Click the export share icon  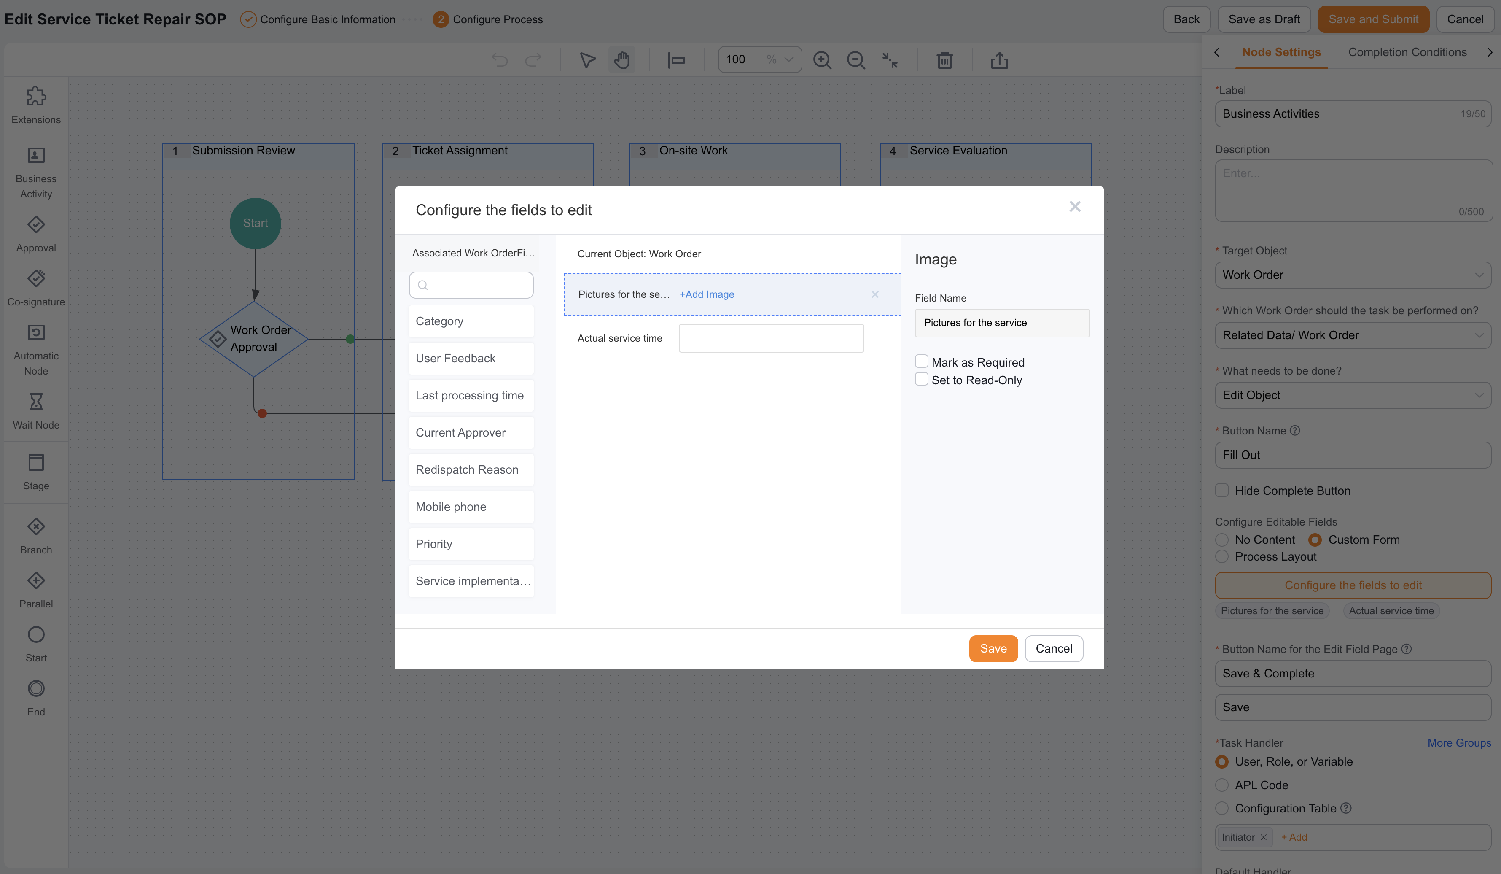[1000, 60]
